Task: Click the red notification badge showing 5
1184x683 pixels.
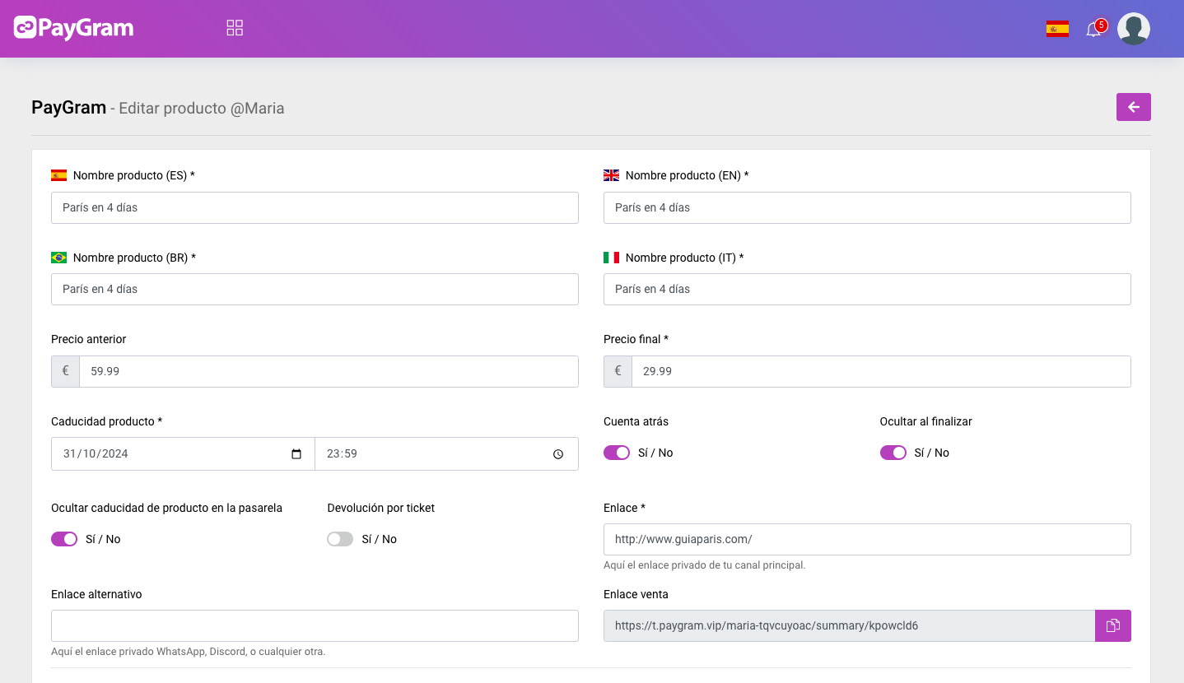Action: click(1102, 25)
